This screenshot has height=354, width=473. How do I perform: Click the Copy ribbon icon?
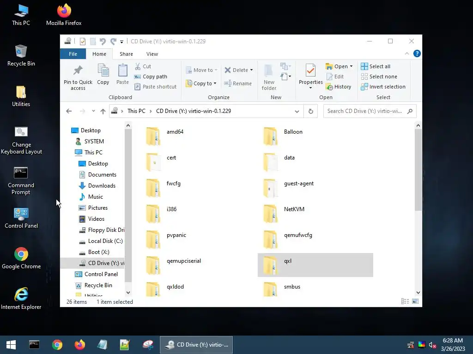coord(103,74)
